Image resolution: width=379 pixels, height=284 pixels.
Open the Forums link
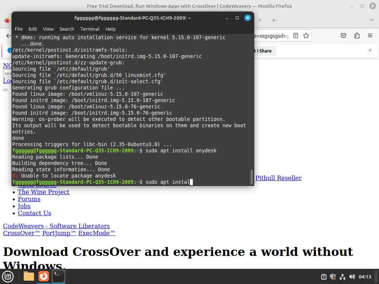[29, 199]
